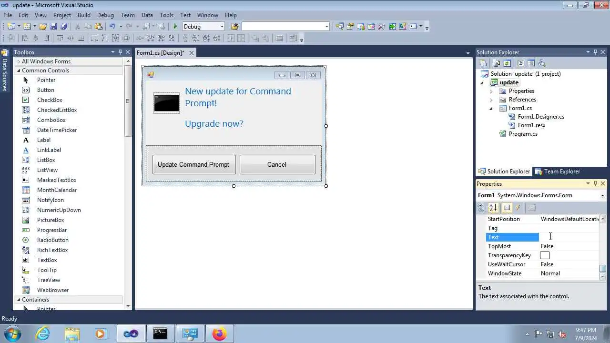Image resolution: width=610 pixels, height=343 pixels.
Task: Click the Text property value field
Action: 569,237
